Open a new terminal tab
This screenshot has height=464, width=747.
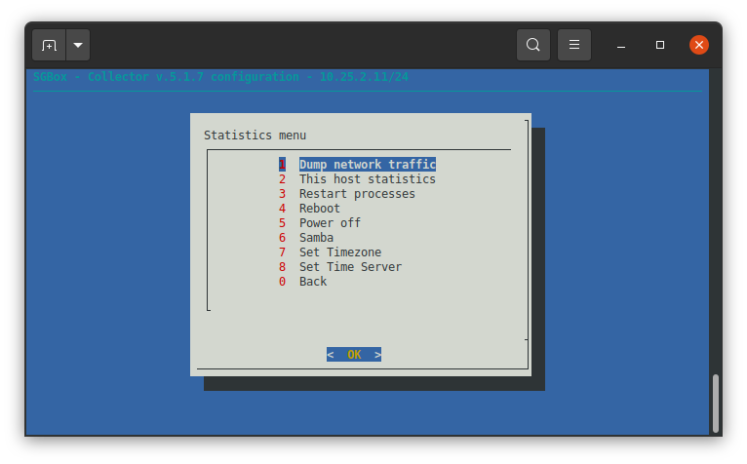click(49, 45)
